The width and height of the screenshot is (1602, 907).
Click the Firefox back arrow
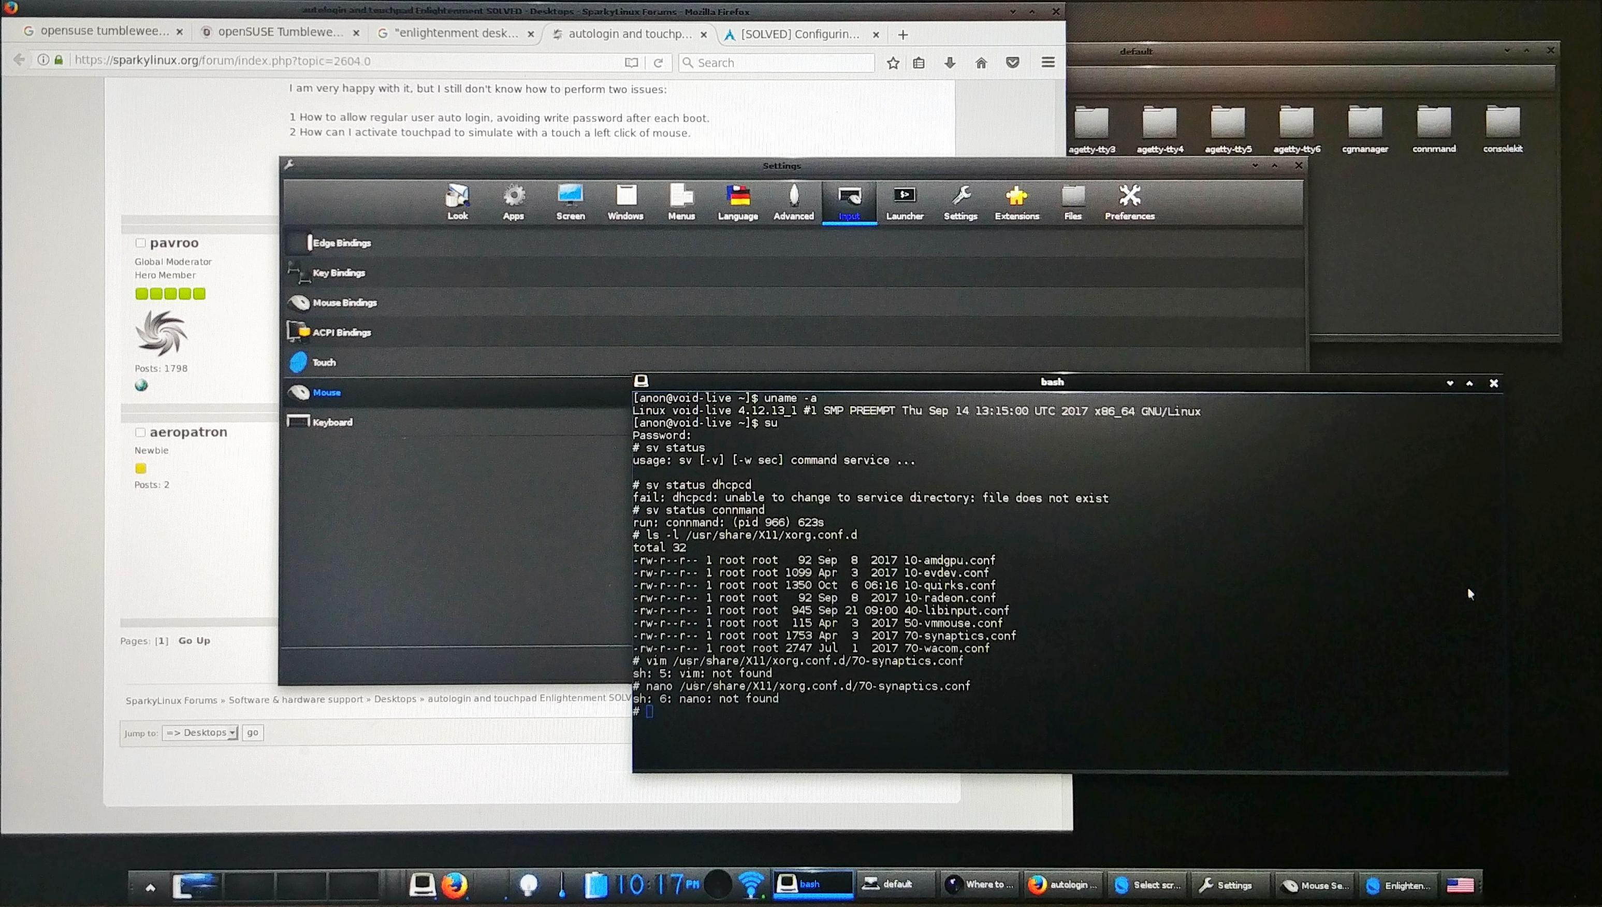19,60
